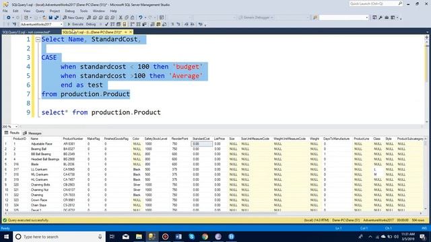Open Task View from taskbar

pos(112,237)
